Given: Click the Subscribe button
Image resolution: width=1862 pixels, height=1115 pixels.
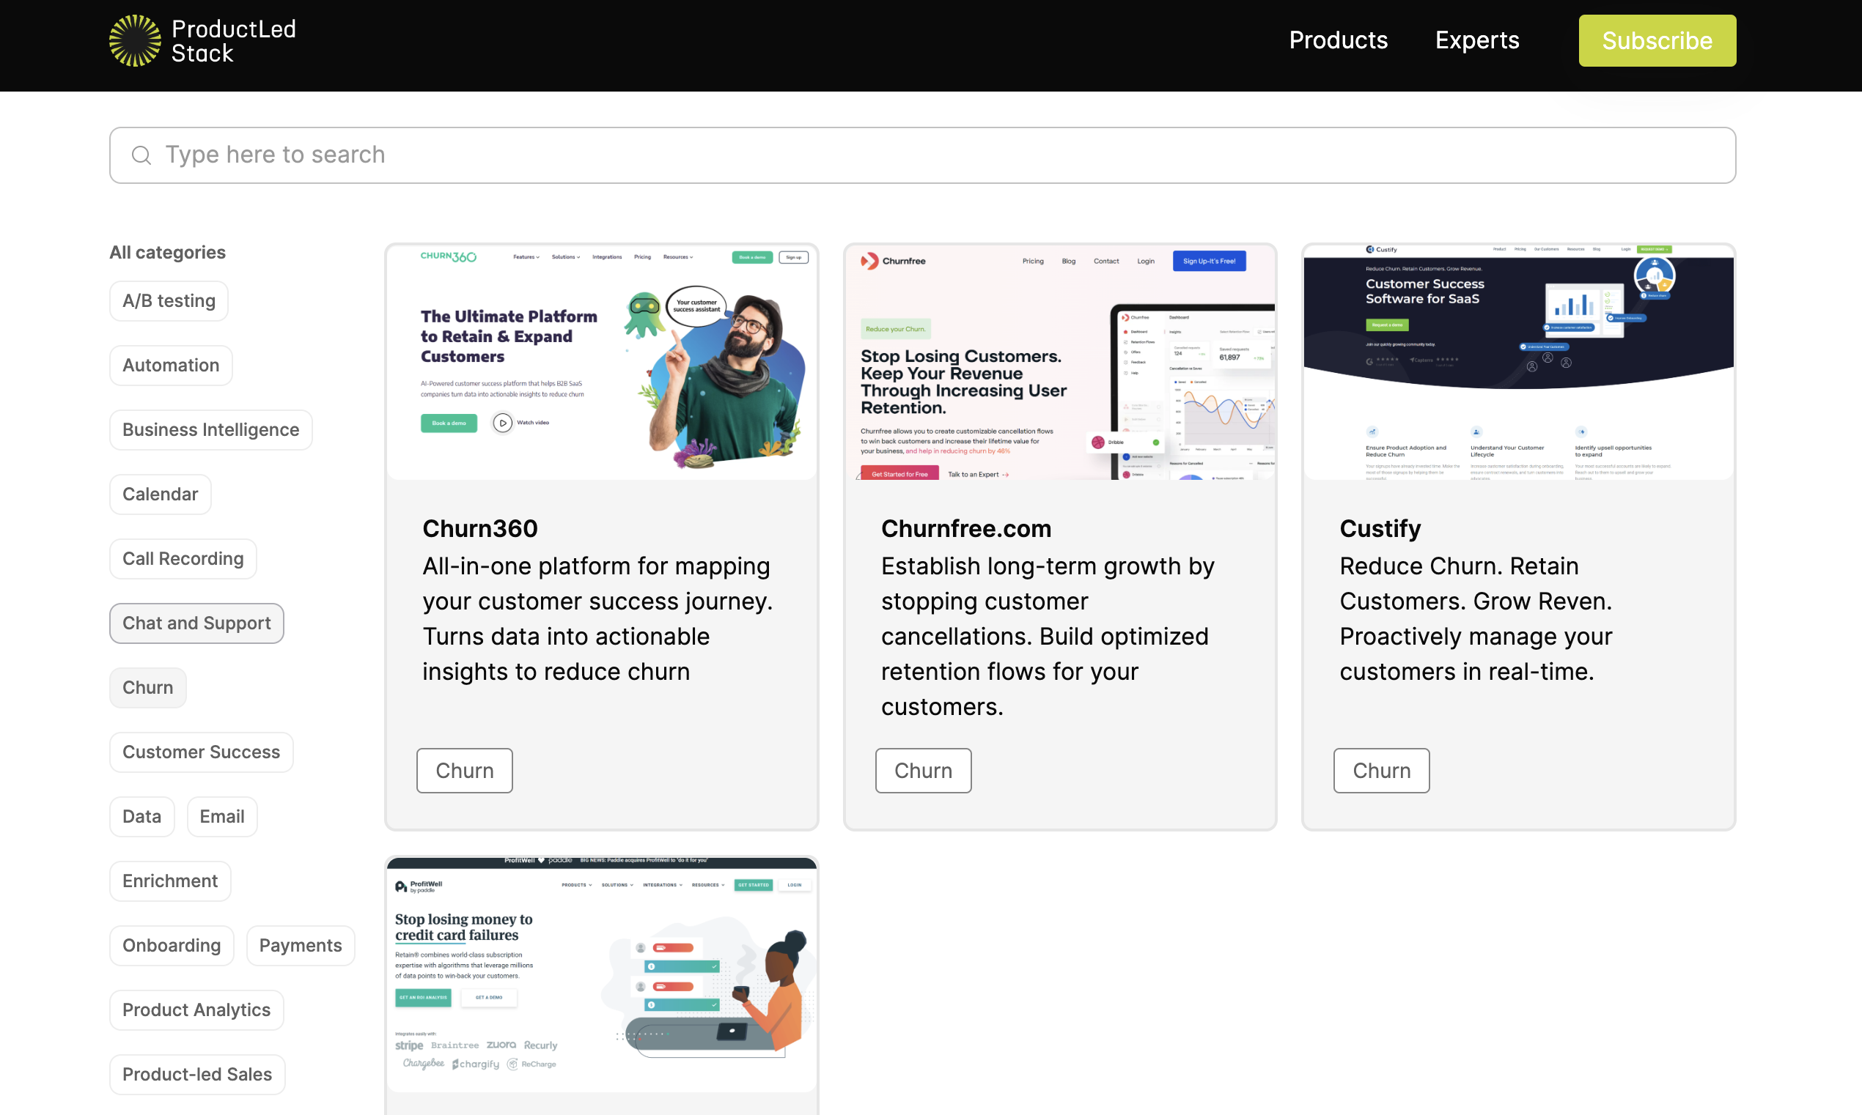Looking at the screenshot, I should point(1657,40).
